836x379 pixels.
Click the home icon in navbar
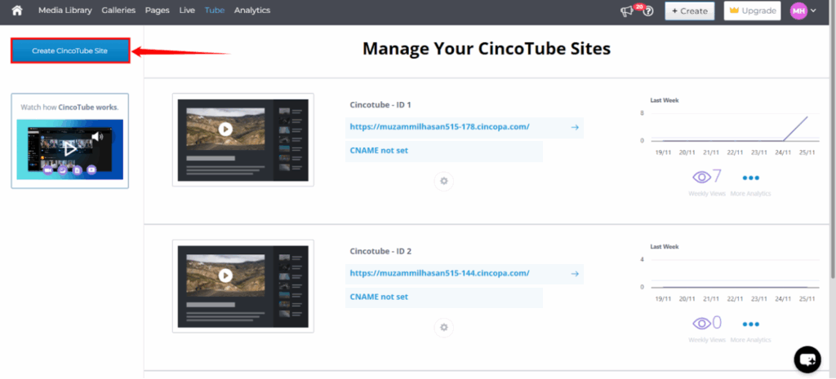point(17,11)
